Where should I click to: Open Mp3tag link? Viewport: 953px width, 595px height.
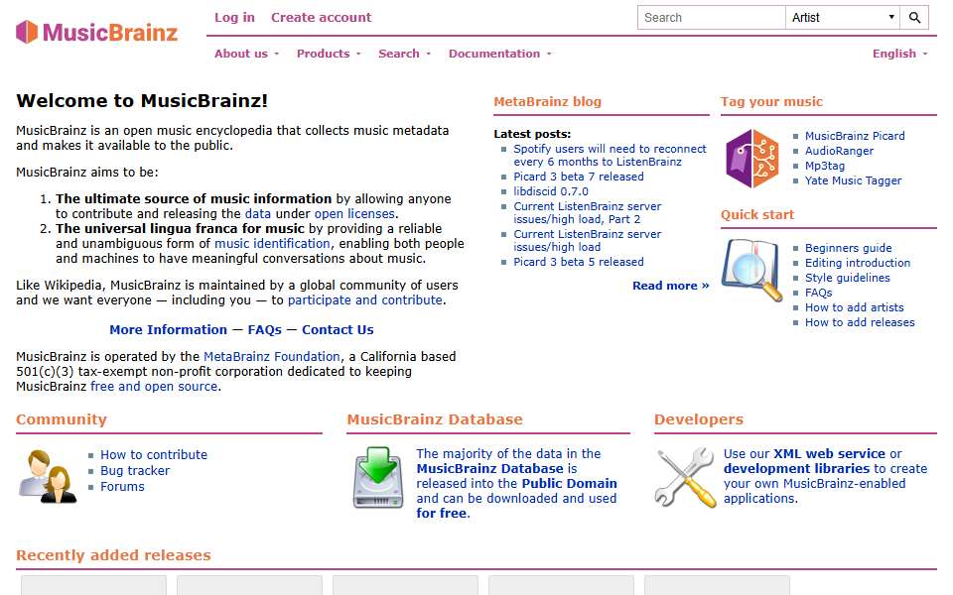pos(825,166)
